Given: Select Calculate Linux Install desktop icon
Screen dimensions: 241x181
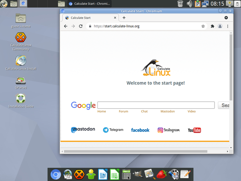Looking at the screenshot, I should coord(21,63).
